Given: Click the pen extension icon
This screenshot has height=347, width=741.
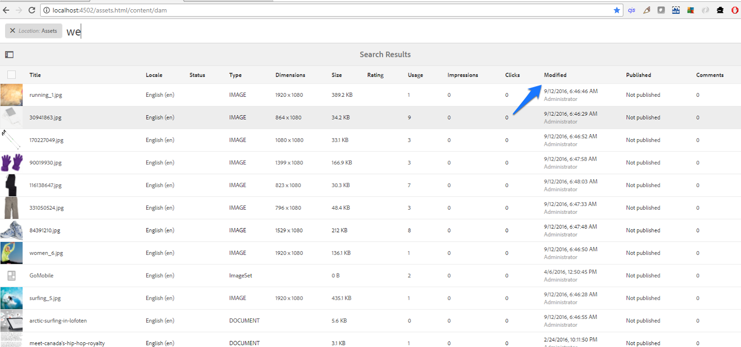Looking at the screenshot, I should point(647,10).
